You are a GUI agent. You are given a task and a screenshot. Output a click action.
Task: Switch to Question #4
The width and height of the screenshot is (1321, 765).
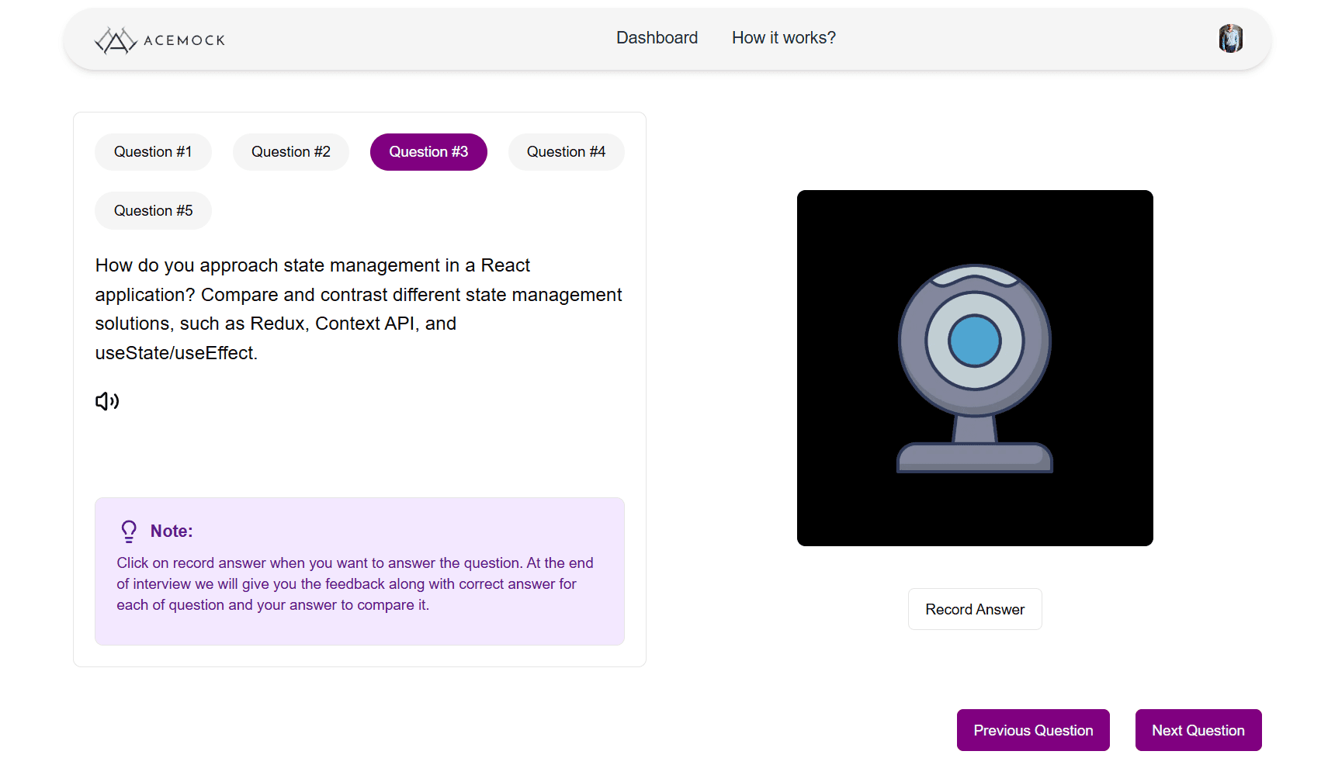tap(566, 151)
